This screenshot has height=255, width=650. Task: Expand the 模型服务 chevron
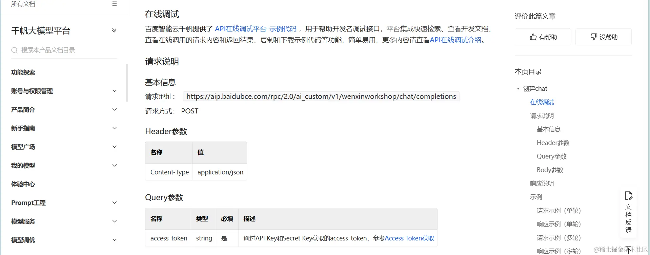coord(115,221)
